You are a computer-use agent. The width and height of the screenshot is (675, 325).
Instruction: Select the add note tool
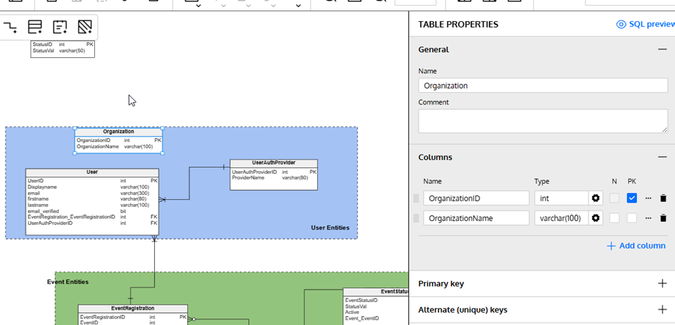60,27
